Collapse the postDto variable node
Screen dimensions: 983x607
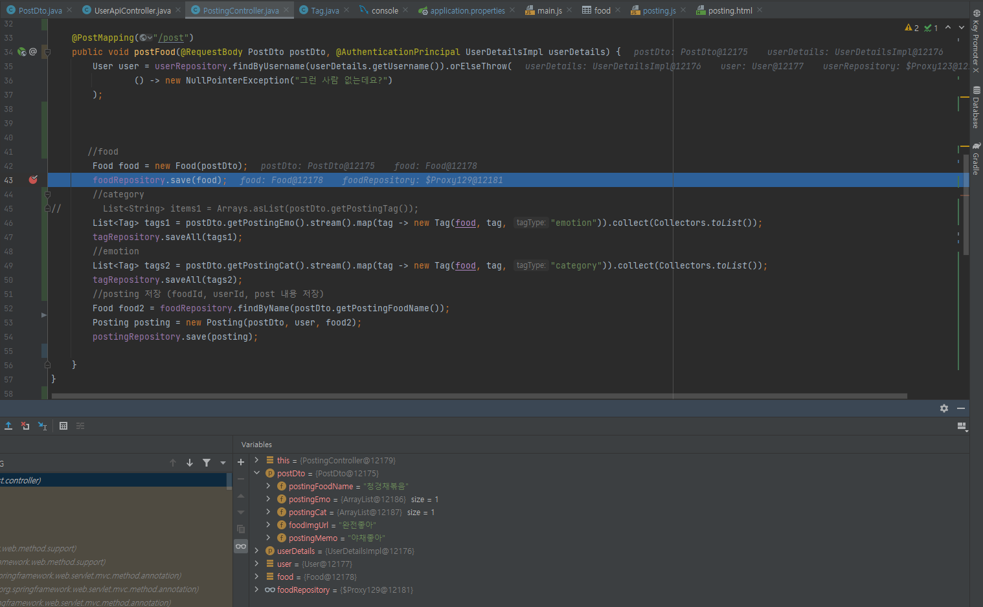(x=257, y=473)
